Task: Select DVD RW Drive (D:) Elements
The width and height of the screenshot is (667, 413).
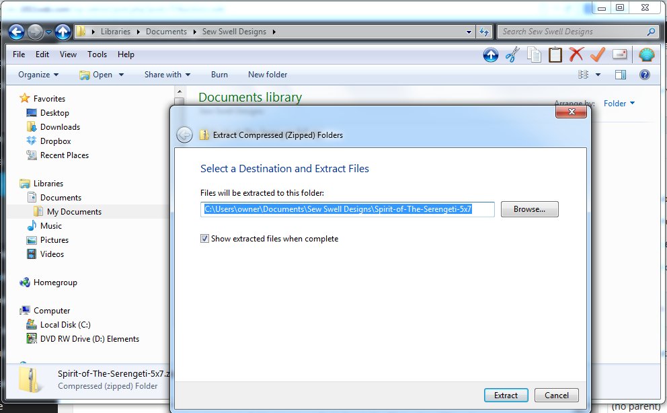Action: pos(83,339)
